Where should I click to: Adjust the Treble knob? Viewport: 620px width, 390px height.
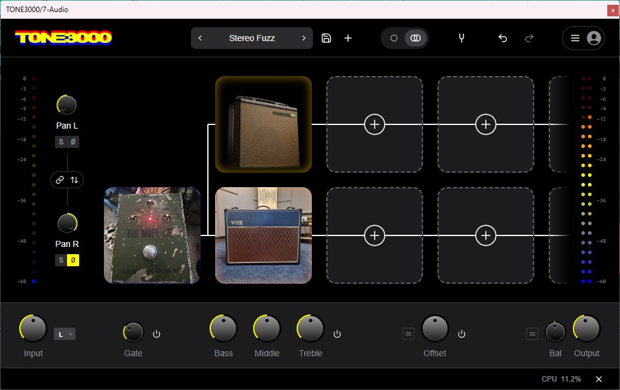(x=311, y=328)
